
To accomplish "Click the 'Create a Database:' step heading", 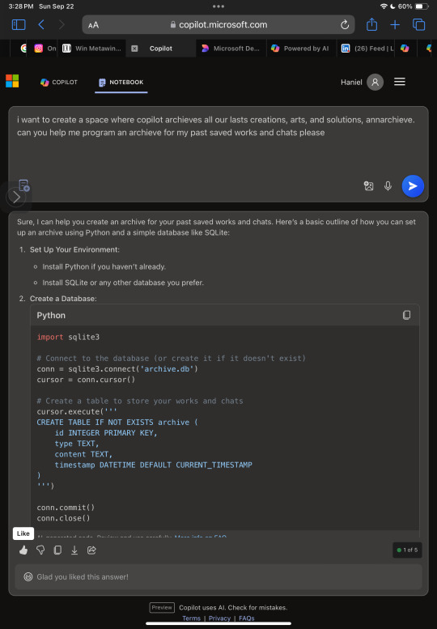I will click(x=63, y=299).
